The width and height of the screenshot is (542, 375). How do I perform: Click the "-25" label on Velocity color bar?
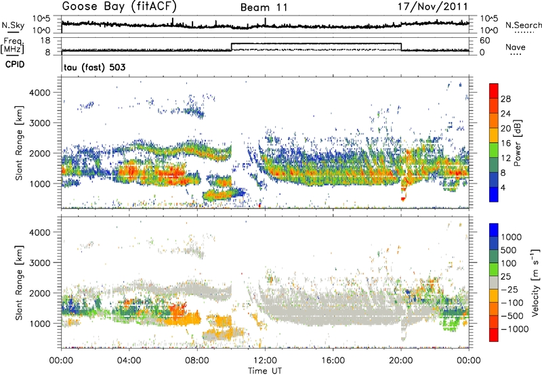[512, 289]
